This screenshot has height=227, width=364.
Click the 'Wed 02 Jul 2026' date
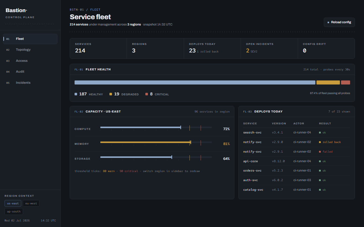coord(17,220)
